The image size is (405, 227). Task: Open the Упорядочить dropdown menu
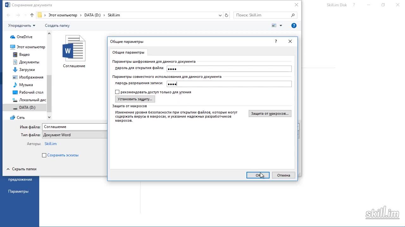click(22, 26)
